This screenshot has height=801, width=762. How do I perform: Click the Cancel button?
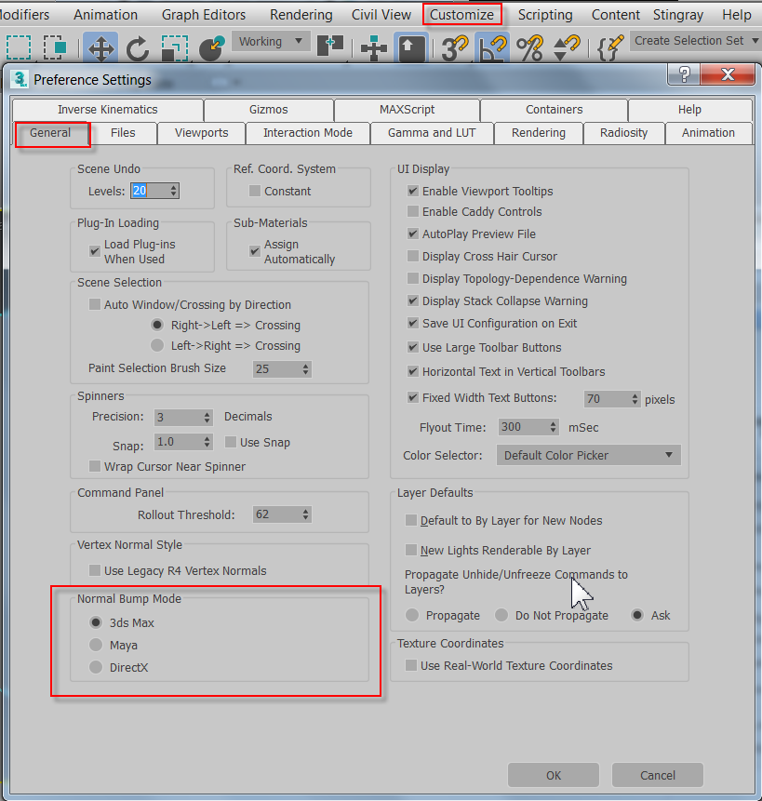[x=657, y=775]
